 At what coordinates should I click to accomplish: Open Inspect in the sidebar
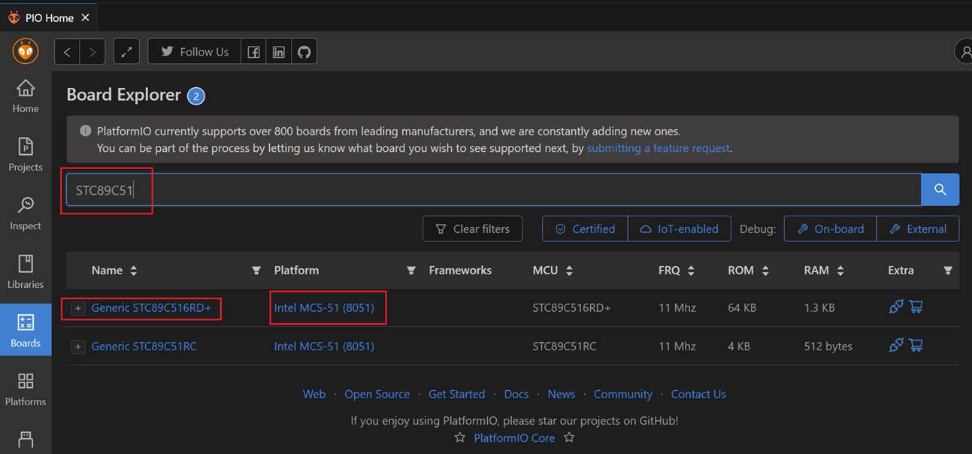click(x=26, y=213)
